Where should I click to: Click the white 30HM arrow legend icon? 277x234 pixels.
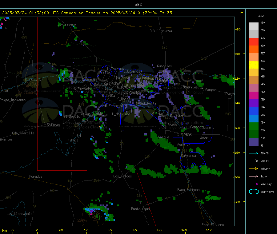(254, 161)
